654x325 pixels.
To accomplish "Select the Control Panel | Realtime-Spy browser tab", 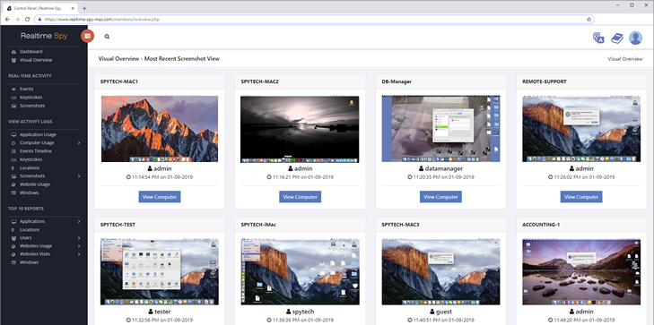I will 40,8.
